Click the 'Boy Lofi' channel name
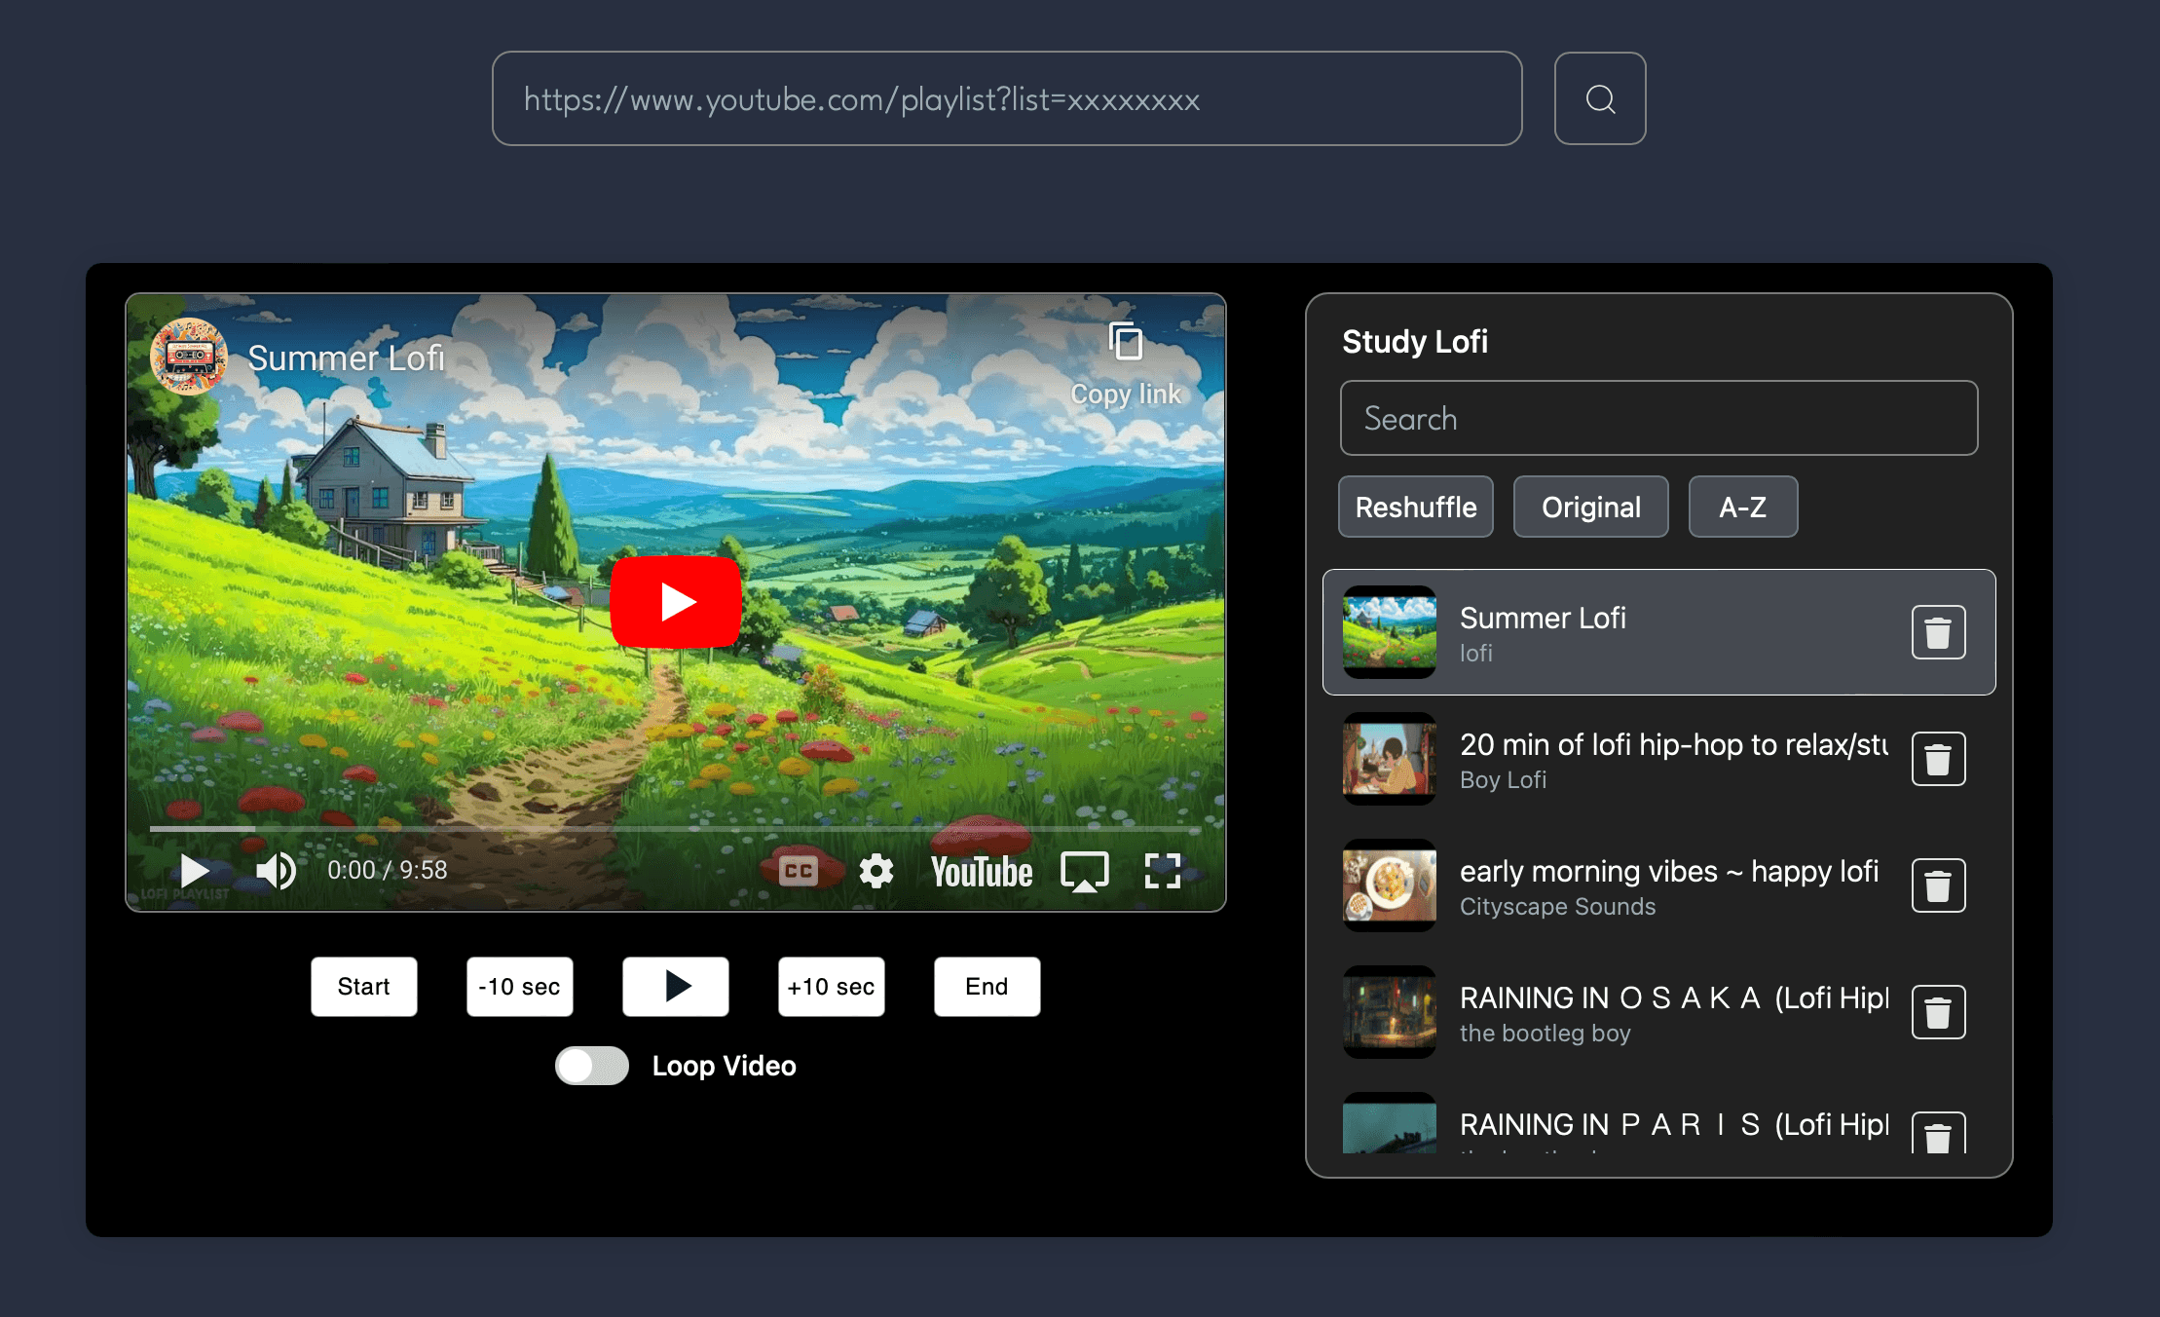This screenshot has height=1317, width=2160. pos(1503,779)
